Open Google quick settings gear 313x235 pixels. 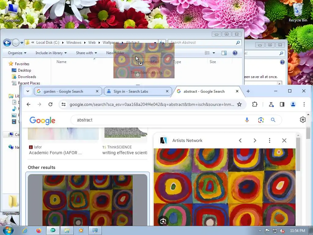pos(303,120)
